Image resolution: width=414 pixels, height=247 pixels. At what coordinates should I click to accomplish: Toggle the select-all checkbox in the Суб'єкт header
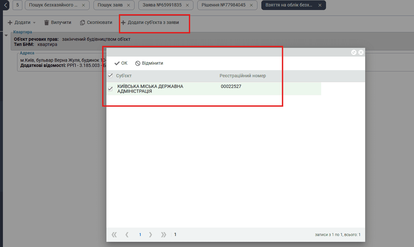point(110,76)
